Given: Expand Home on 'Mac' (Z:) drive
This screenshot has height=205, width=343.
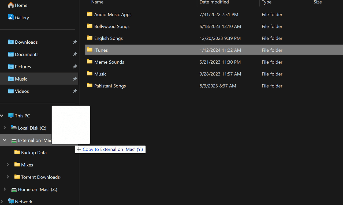Looking at the screenshot, I should (x=5, y=189).
